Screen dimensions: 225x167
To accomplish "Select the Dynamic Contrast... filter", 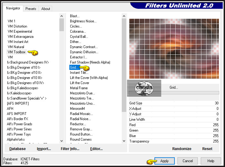I will coord(84,47).
